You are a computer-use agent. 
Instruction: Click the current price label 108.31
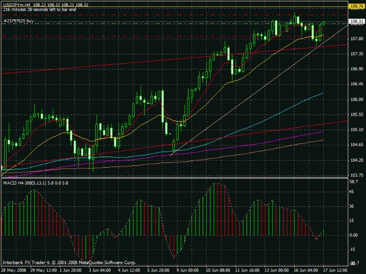[357, 22]
